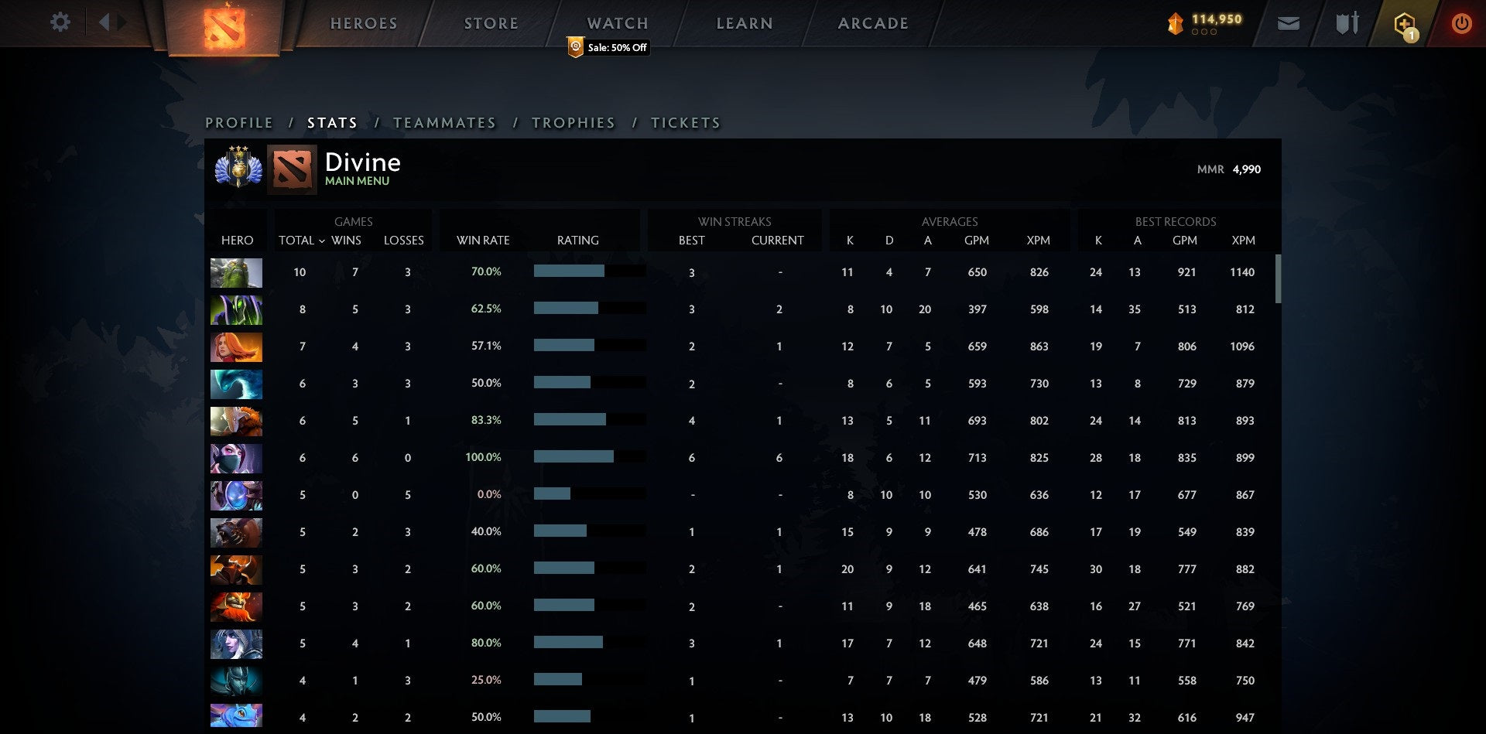This screenshot has width=1486, height=734.
Task: Switch to the TROPHIES tab
Action: pyautogui.click(x=573, y=122)
